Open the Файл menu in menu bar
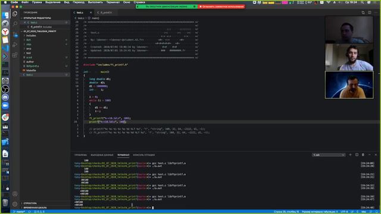The image size is (381, 214). 25,2
